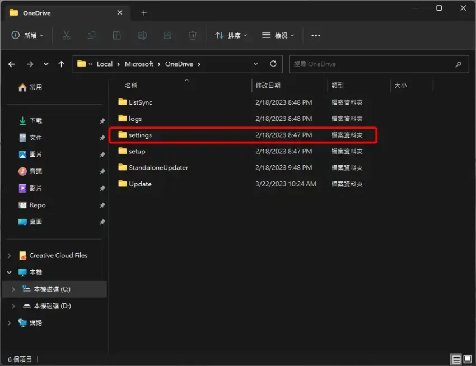Switch to large thumbnails view icon

point(468,359)
